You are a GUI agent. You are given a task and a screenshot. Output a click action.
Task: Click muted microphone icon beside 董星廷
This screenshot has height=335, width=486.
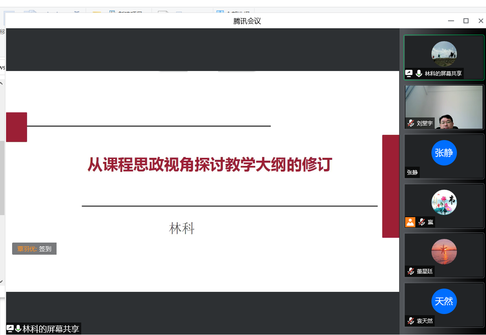(411, 271)
